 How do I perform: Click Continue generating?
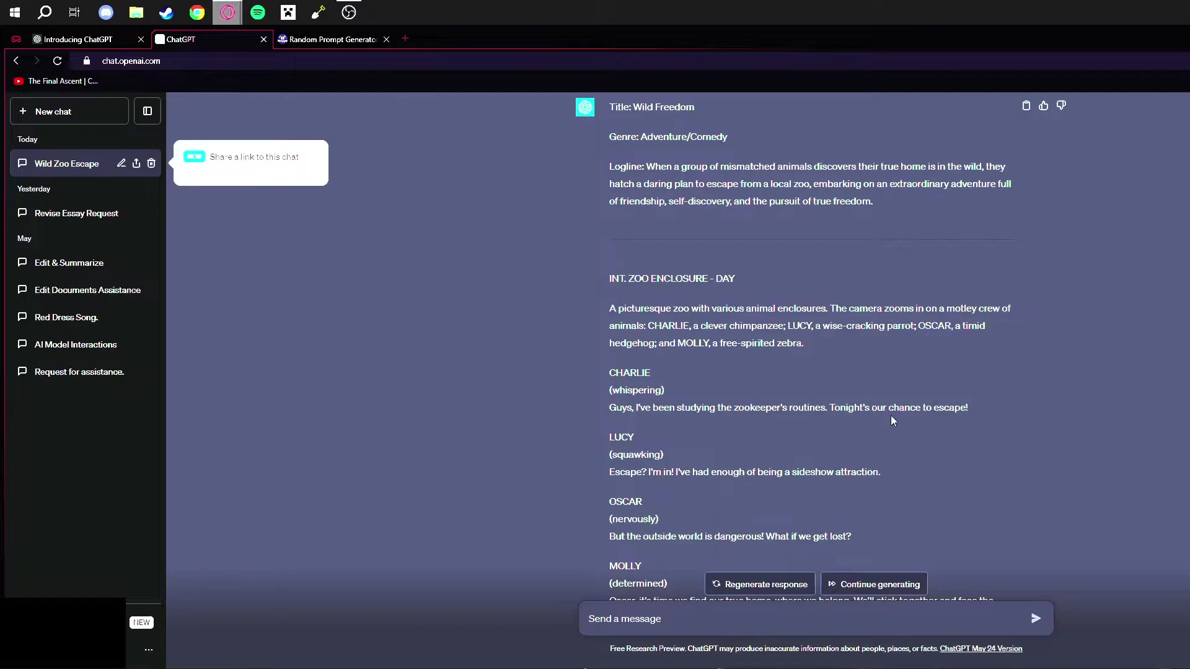click(874, 584)
